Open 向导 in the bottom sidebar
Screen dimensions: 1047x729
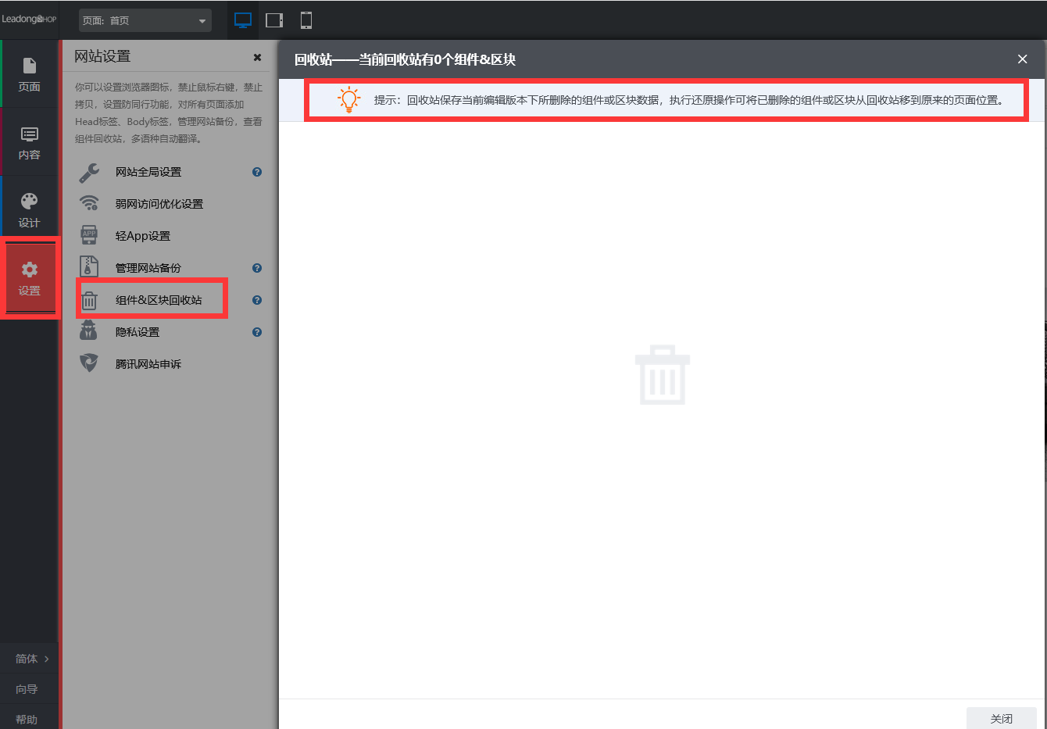point(27,689)
